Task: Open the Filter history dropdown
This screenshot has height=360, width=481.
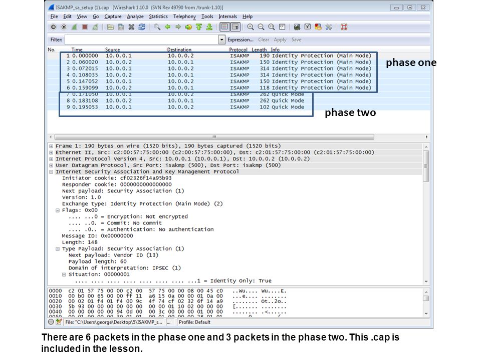Action: (222, 39)
